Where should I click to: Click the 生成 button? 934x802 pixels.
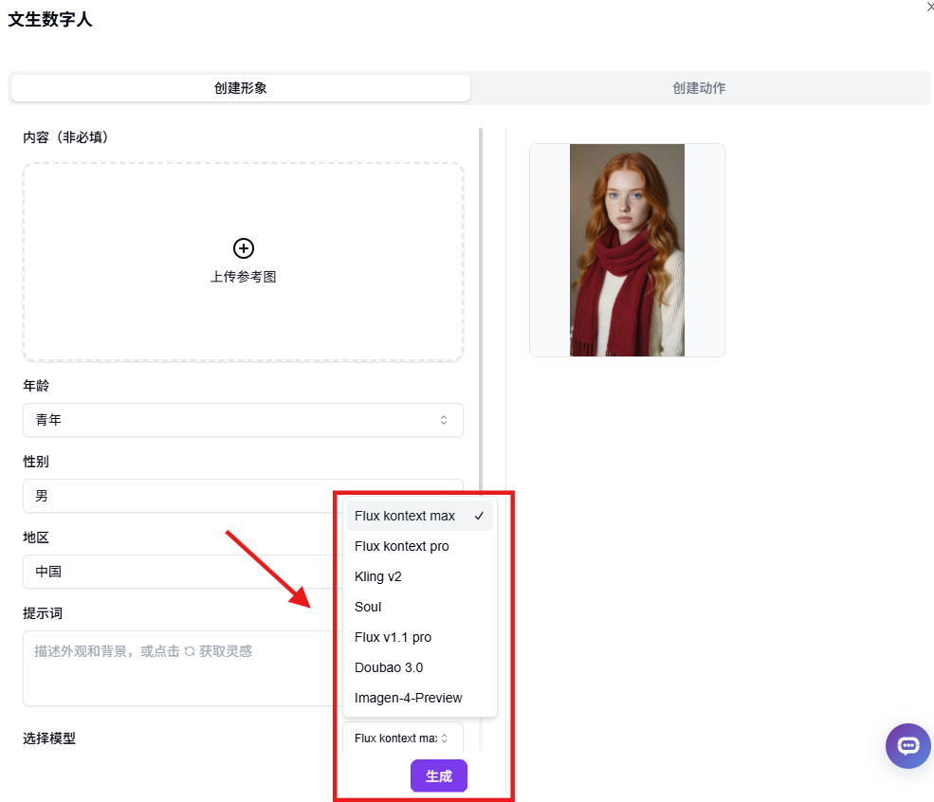coord(438,775)
